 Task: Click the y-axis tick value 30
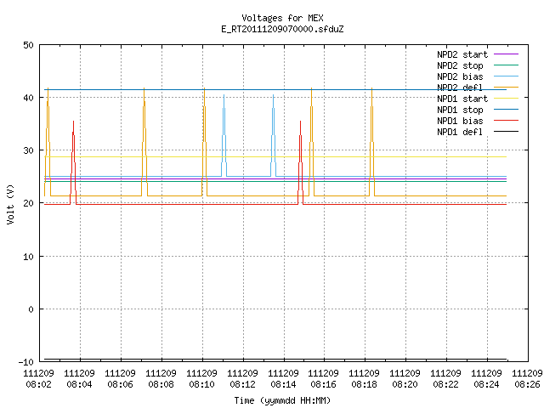28,150
